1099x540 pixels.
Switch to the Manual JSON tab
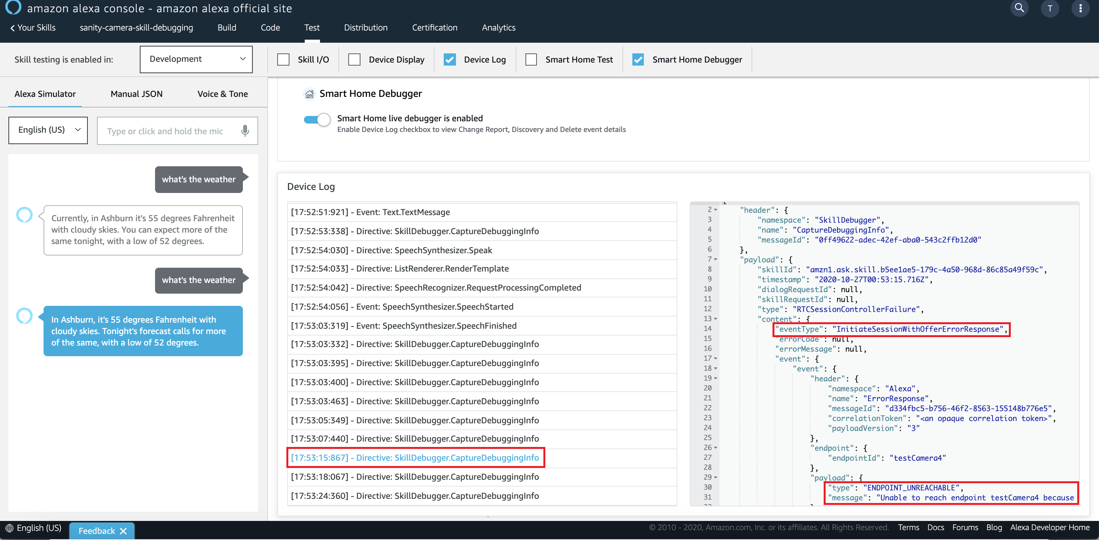(x=137, y=94)
